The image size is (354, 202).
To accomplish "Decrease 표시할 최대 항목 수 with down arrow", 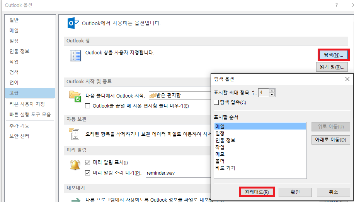I will click(x=272, y=94).
